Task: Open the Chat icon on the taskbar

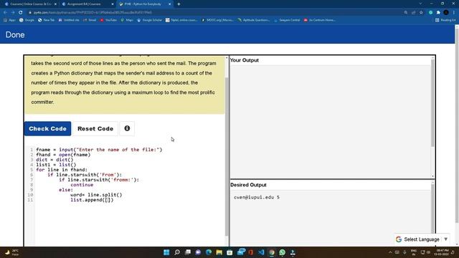Action: (x=198, y=252)
